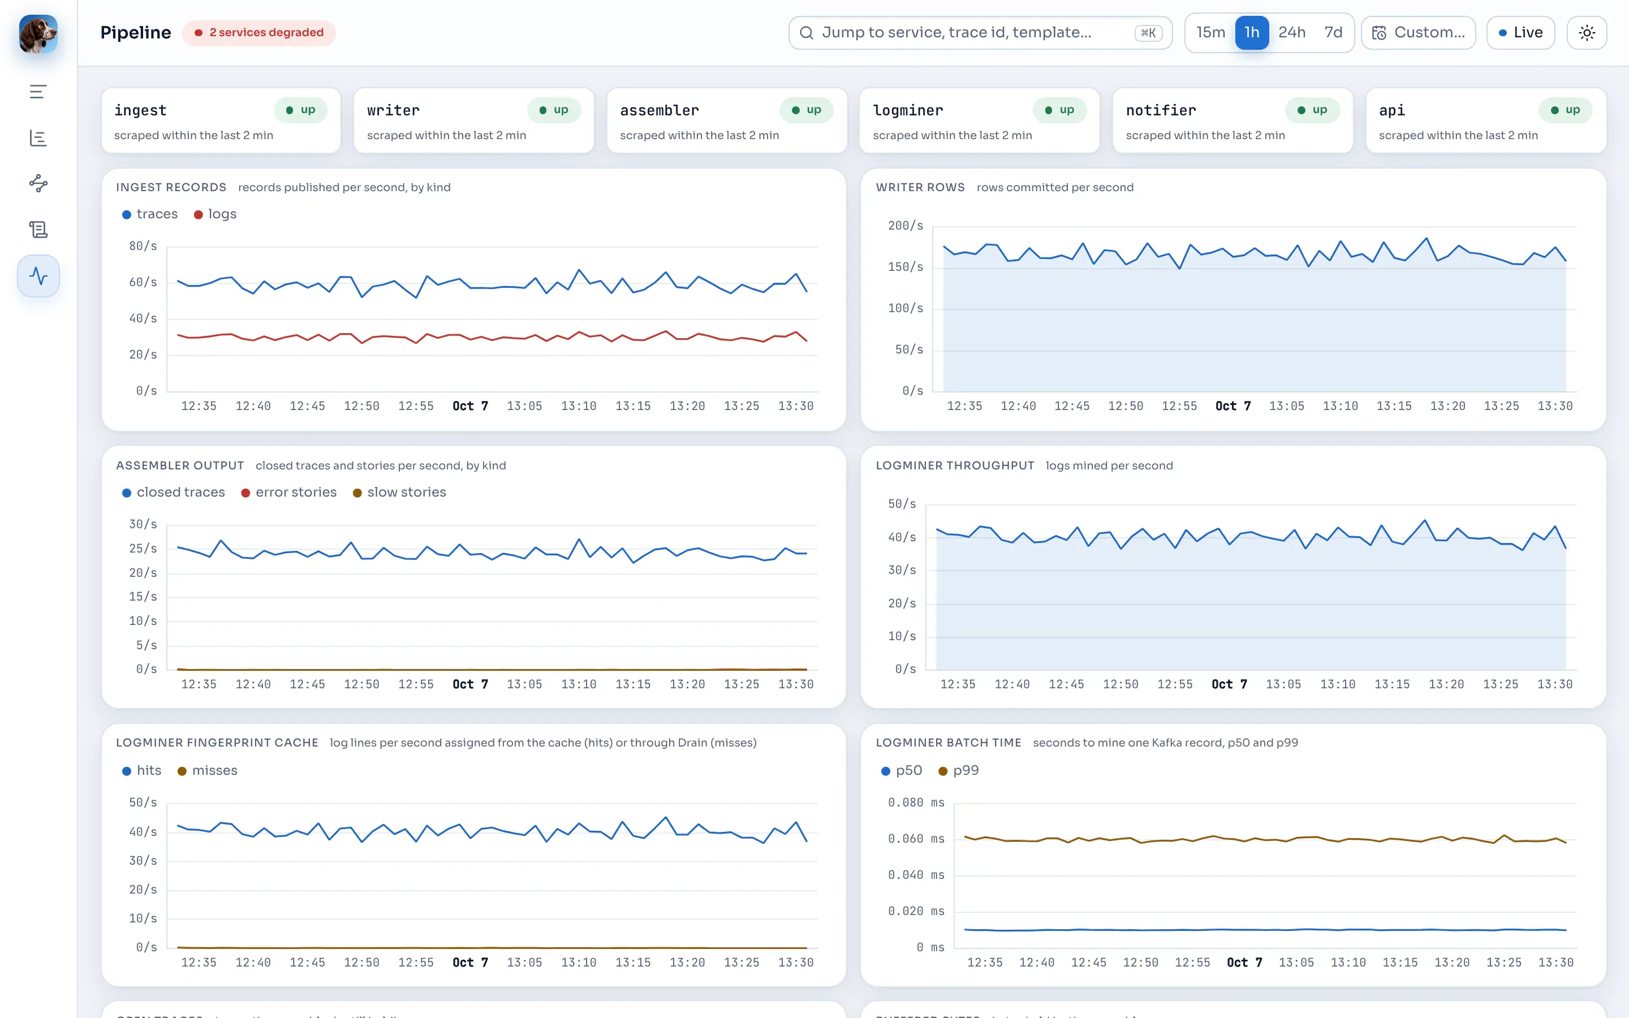
Task: Open the api service card
Action: (x=1486, y=121)
